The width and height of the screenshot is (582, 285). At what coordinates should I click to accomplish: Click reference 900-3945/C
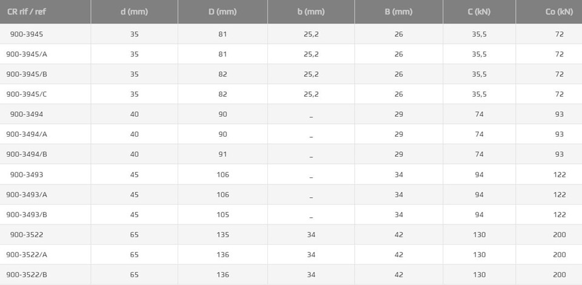(x=26, y=94)
